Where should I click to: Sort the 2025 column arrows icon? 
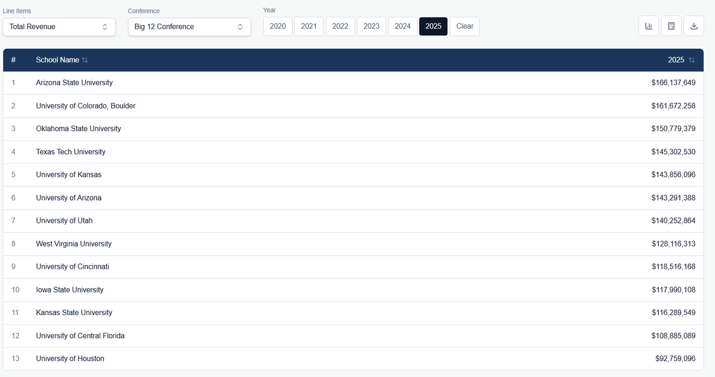[691, 60]
